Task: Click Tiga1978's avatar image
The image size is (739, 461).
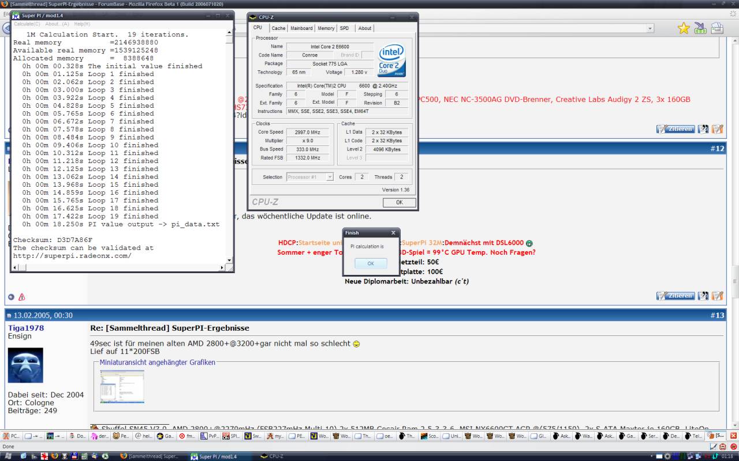Action: tap(25, 365)
